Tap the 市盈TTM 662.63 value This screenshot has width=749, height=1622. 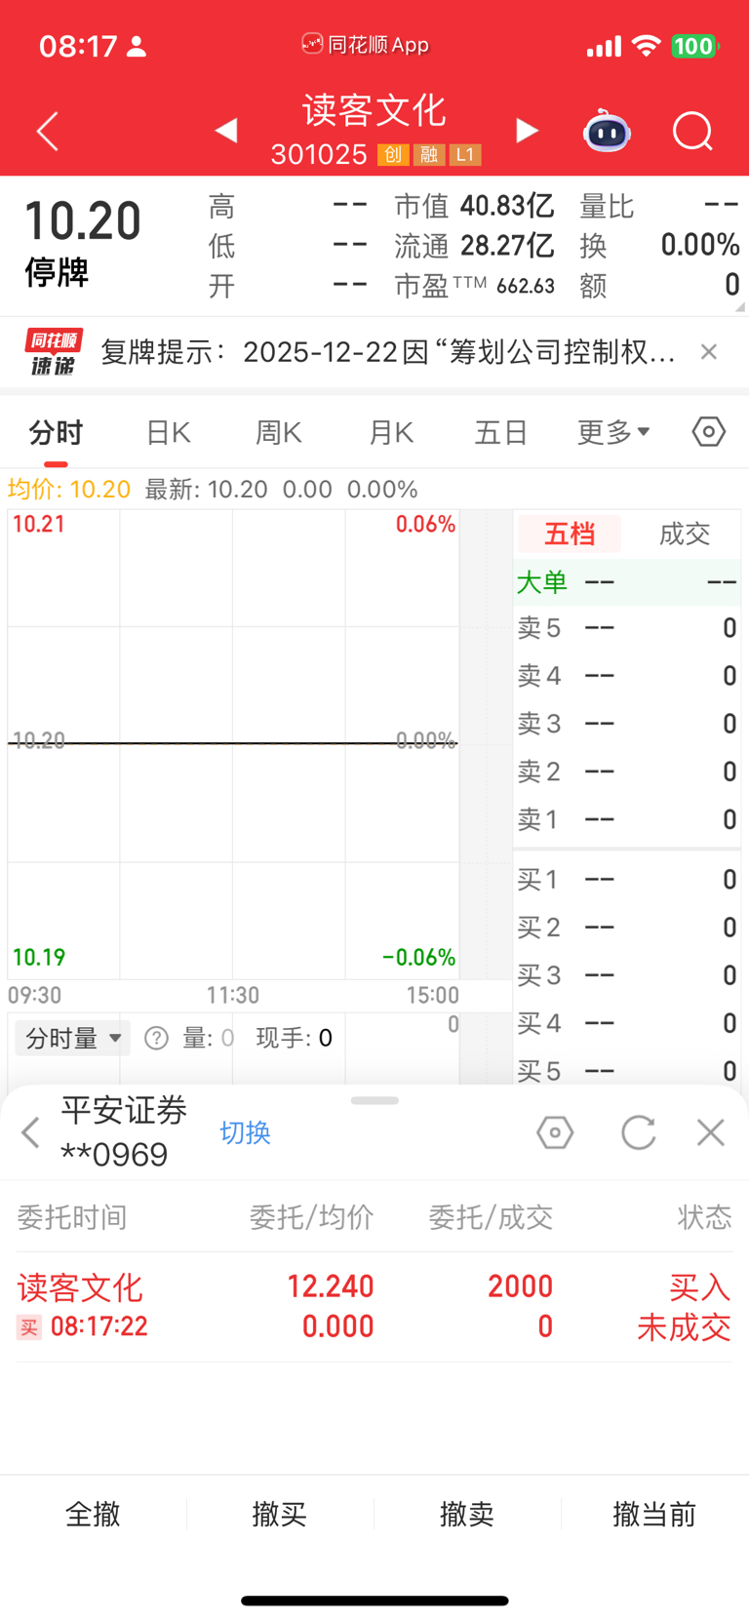coord(474,286)
